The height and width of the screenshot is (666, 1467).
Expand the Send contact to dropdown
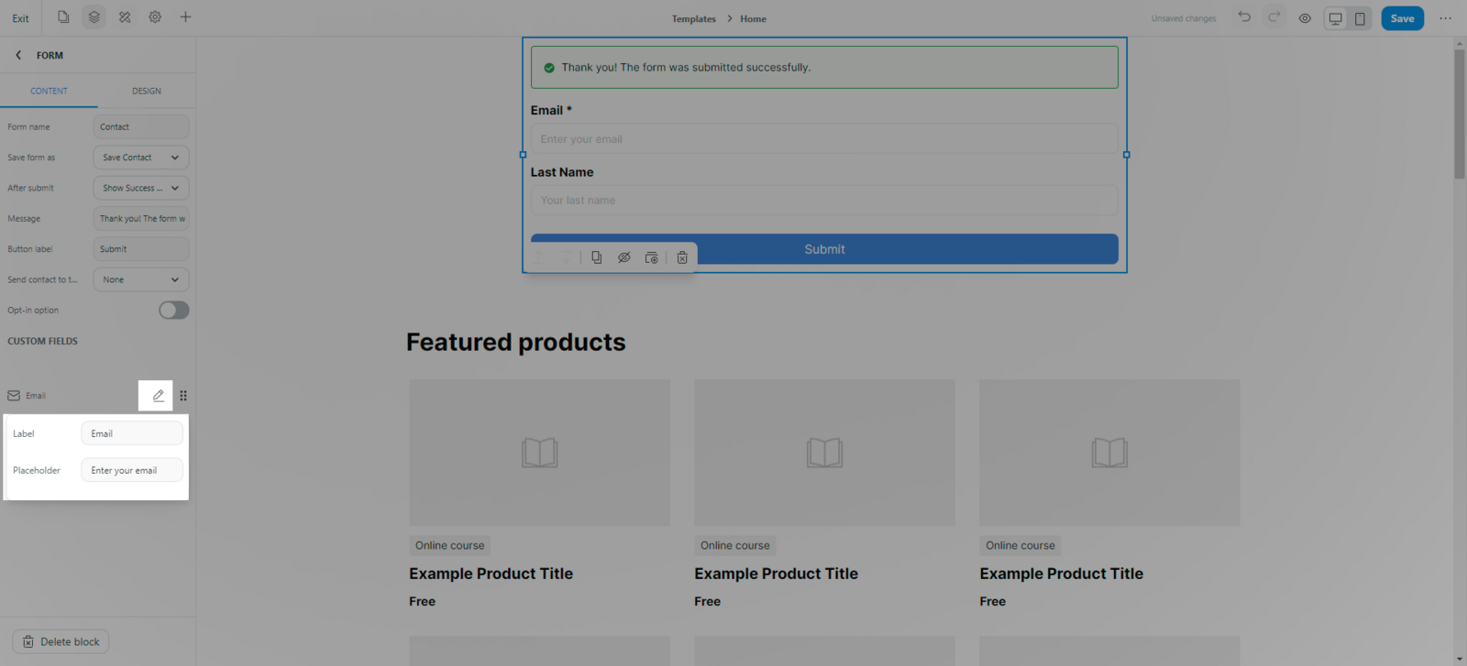[x=140, y=279]
